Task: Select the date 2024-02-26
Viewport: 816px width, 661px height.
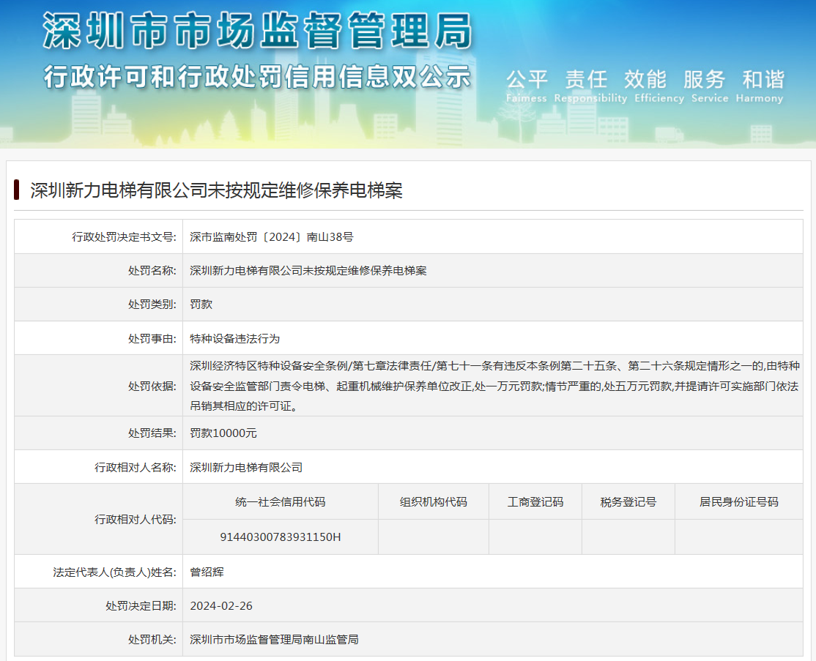Action: (221, 606)
